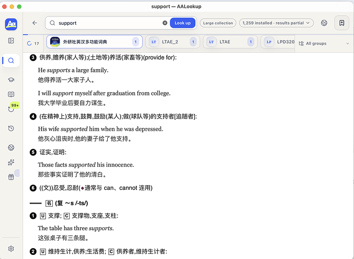The height and width of the screenshot is (259, 354).
Task: Open the graduation cap learning icon
Action: 11,79
